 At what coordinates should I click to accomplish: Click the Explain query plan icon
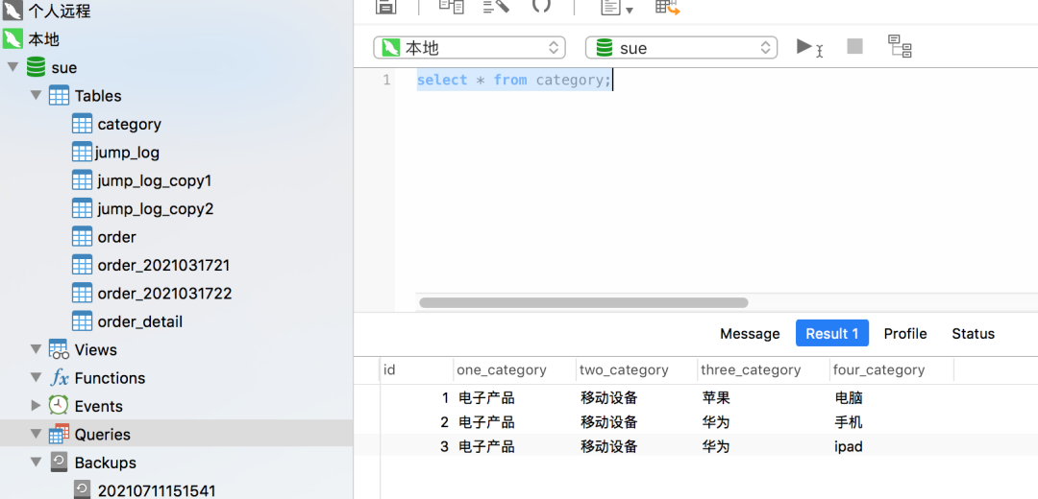tap(900, 46)
